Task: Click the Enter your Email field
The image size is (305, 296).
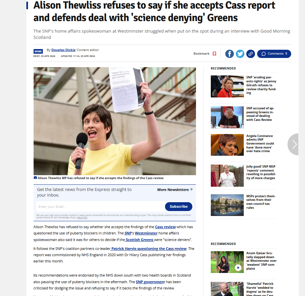Action: [x=100, y=206]
